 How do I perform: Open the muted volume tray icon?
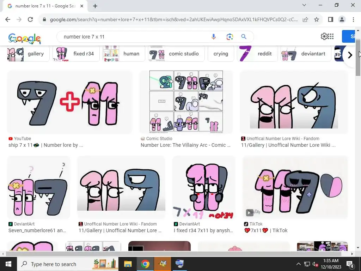(x=316, y=264)
